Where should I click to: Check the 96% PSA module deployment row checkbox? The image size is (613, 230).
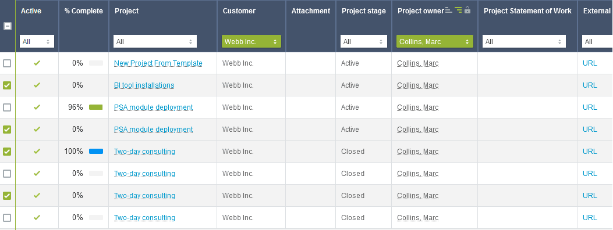point(7,107)
